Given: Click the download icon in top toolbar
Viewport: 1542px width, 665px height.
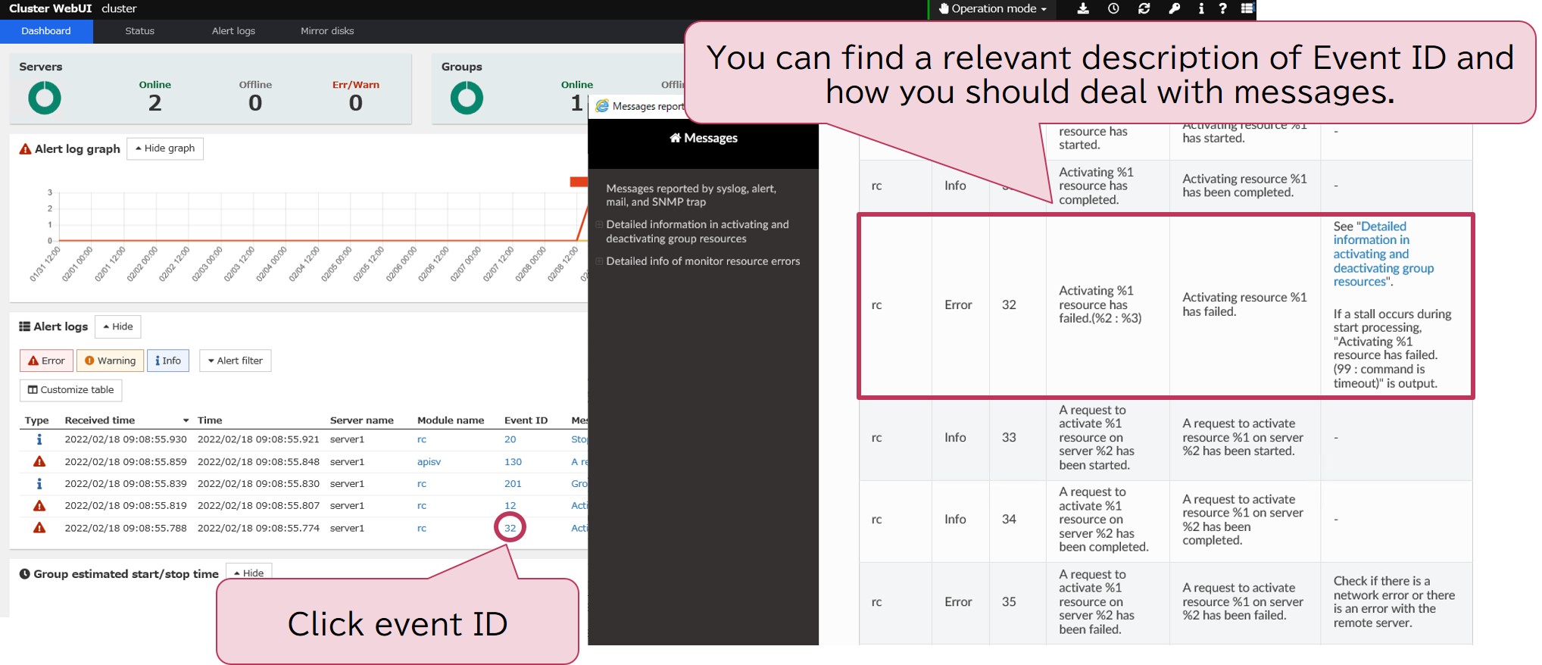Looking at the screenshot, I should [x=1083, y=9].
